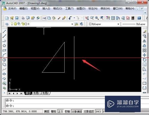Open the QuickCalc calculator icon
This screenshot has width=149, height=115.
point(133,18)
